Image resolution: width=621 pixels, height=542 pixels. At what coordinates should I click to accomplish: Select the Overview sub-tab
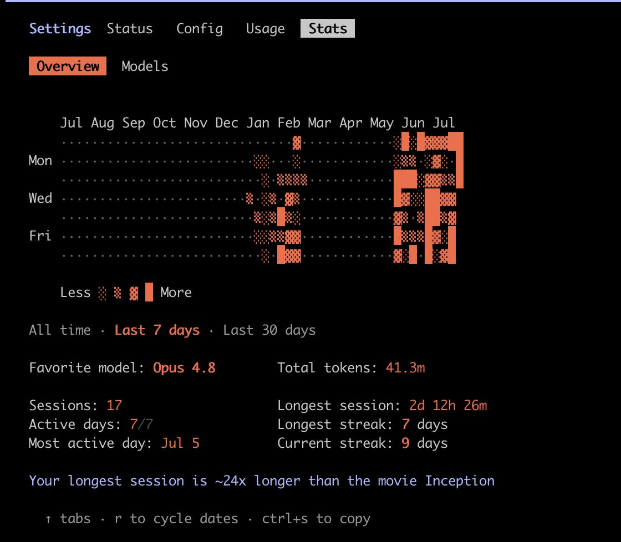click(68, 66)
